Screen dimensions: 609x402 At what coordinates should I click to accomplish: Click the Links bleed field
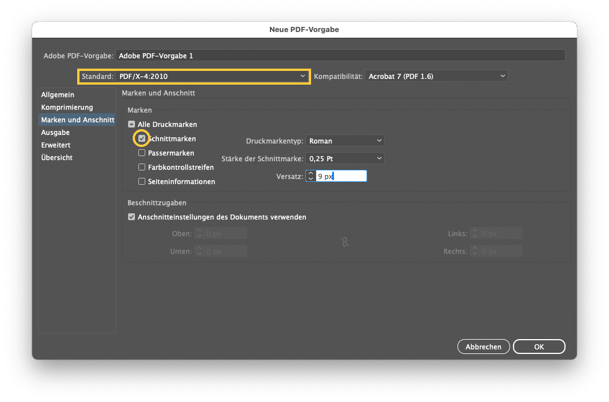point(501,234)
